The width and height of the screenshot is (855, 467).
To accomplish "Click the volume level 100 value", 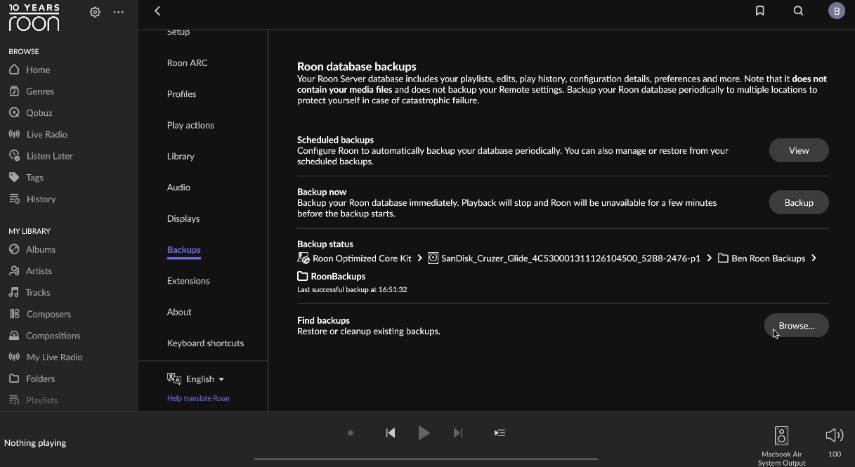I will pyautogui.click(x=835, y=454).
